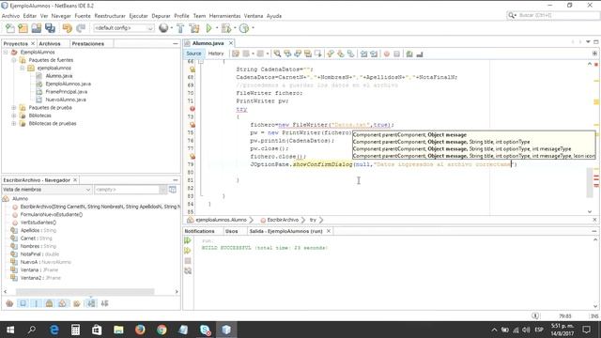This screenshot has width=601, height=338.
Task: Click the globe browser icon in the main toolbar
Action: 163,28
